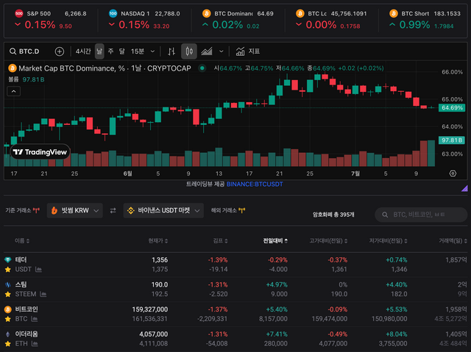This screenshot has width=471, height=352.
Task: Click the live market status dot
Action: (x=202, y=68)
